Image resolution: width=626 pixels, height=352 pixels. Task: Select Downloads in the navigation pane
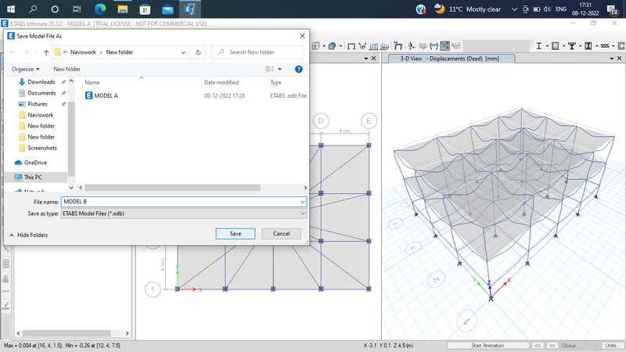pyautogui.click(x=41, y=82)
